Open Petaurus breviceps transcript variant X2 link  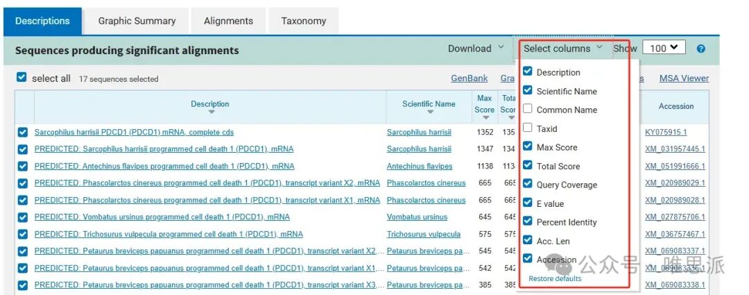pyautogui.click(x=209, y=251)
